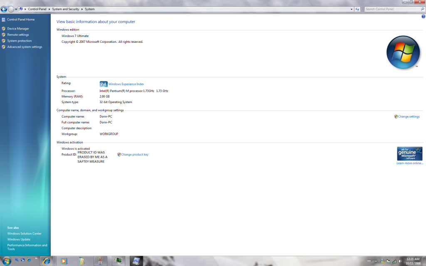Expand the quick launch overflow chevron
Screen dimensions: 426x266
[x=36, y=259]
